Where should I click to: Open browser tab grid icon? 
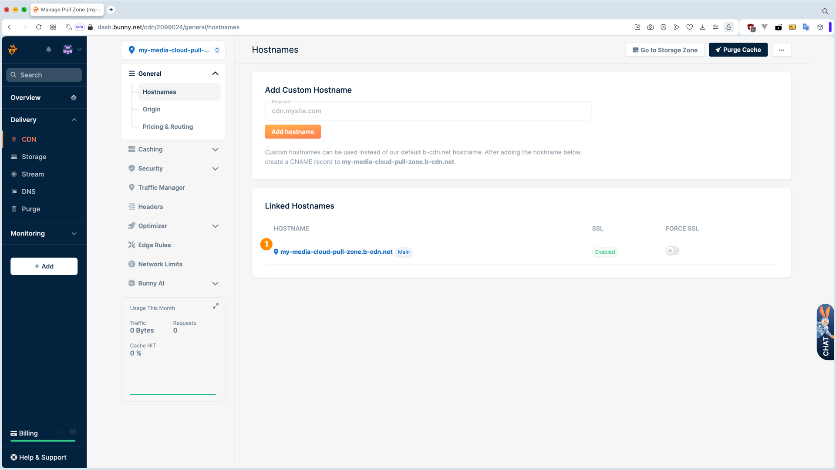(x=53, y=27)
